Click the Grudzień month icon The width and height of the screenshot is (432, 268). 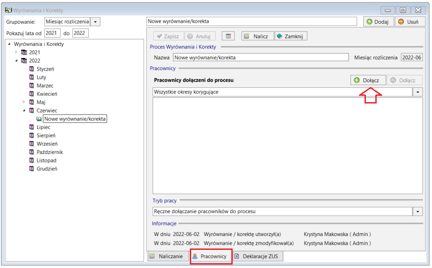click(x=32, y=168)
